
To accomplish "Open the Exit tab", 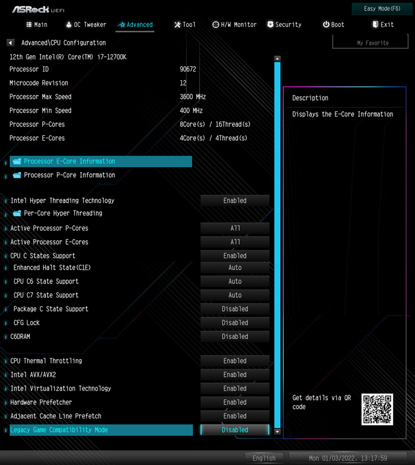I will 383,24.
